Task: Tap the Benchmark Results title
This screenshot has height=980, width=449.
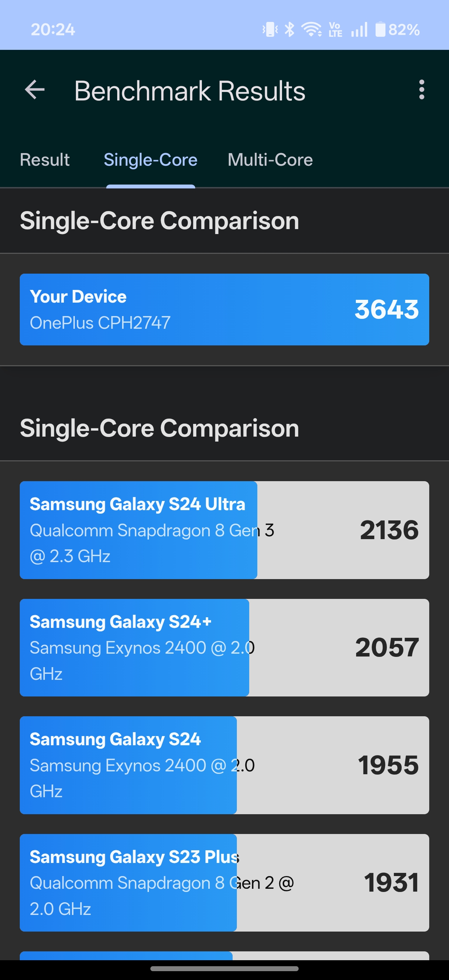Action: pos(190,91)
